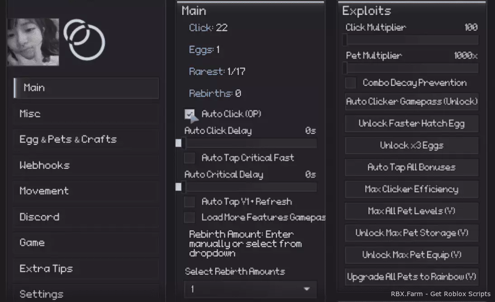The width and height of the screenshot is (495, 302).
Task: Click the Rebirth Amount instruction text
Action: click(246, 244)
